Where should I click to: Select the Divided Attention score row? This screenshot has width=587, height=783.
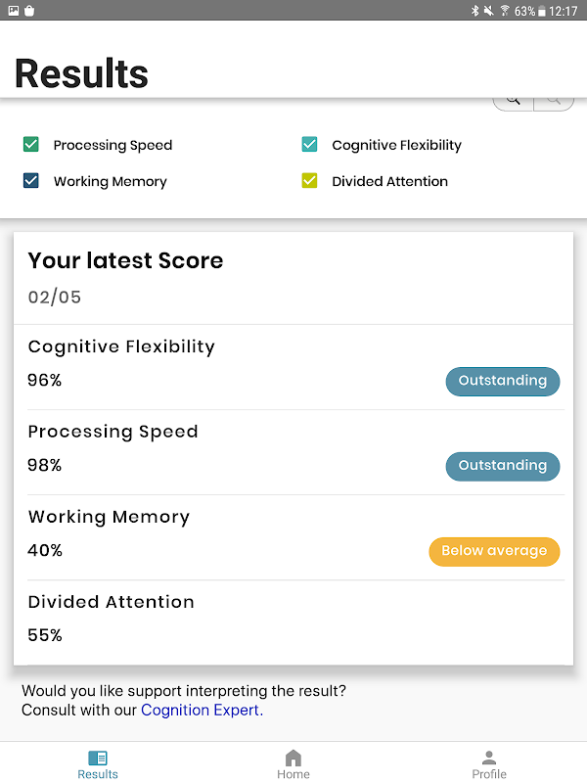[x=293, y=620]
